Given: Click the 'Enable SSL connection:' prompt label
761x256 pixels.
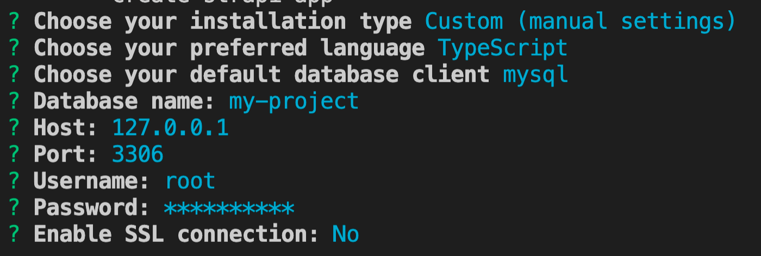Looking at the screenshot, I should coord(176,234).
